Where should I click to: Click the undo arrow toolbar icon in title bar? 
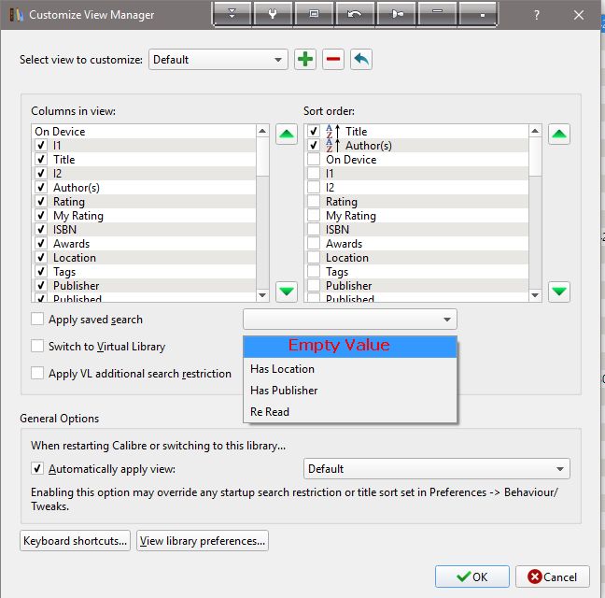tap(355, 14)
